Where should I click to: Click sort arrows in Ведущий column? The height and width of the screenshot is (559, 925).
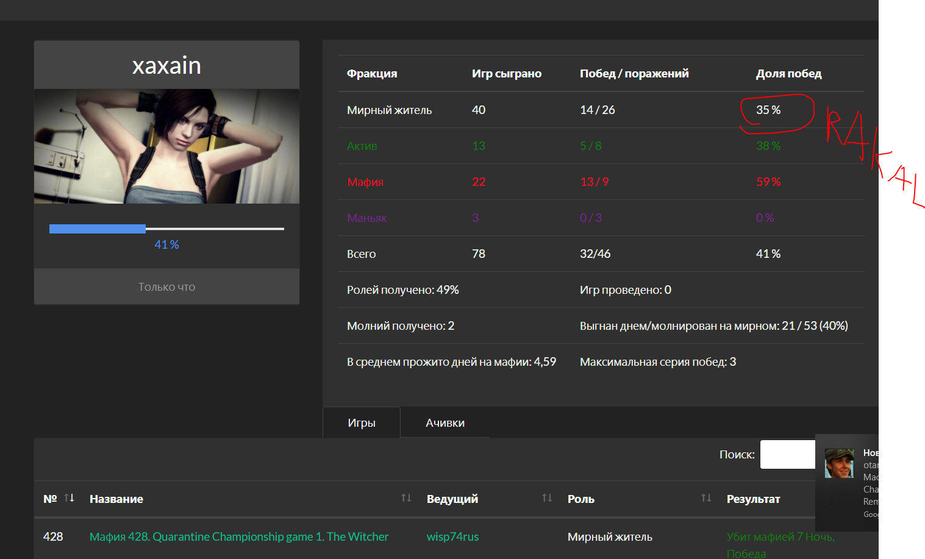click(x=547, y=498)
